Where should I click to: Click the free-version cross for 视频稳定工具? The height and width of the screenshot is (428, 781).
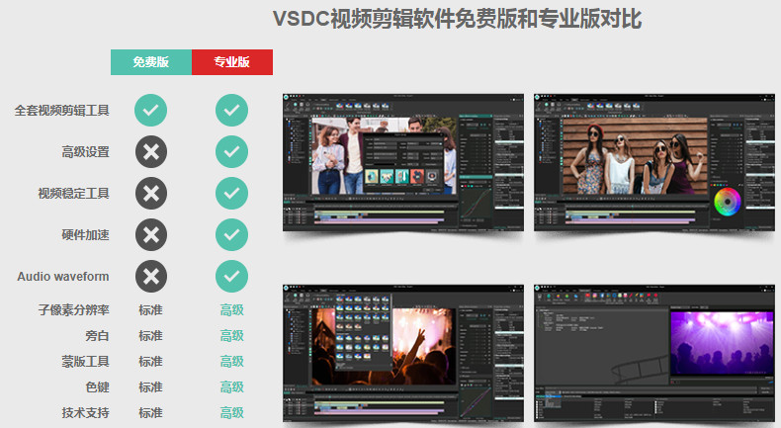click(x=151, y=194)
